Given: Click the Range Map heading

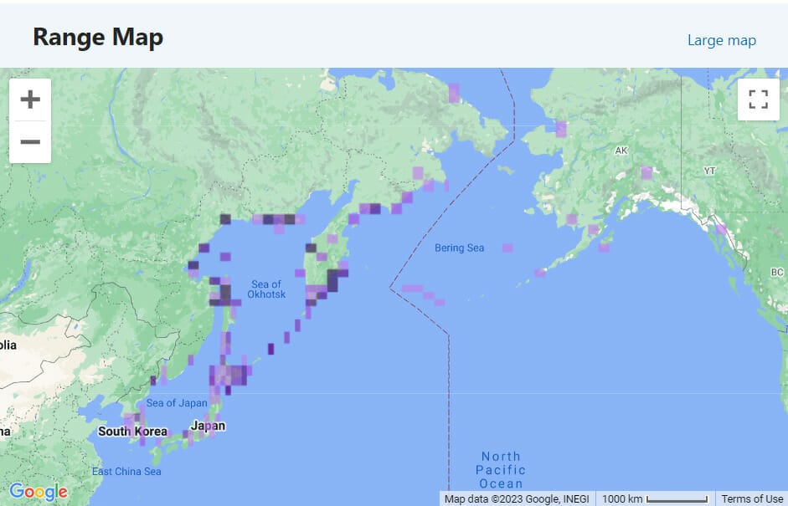Looking at the screenshot, I should pyautogui.click(x=98, y=37).
